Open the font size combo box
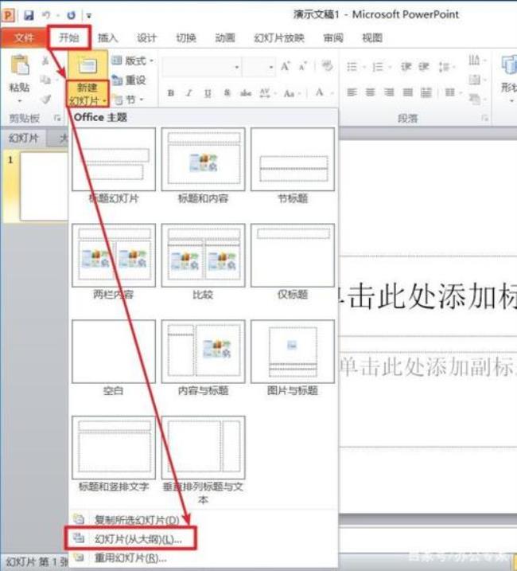Screen dimensions: 517x571 click(258, 67)
